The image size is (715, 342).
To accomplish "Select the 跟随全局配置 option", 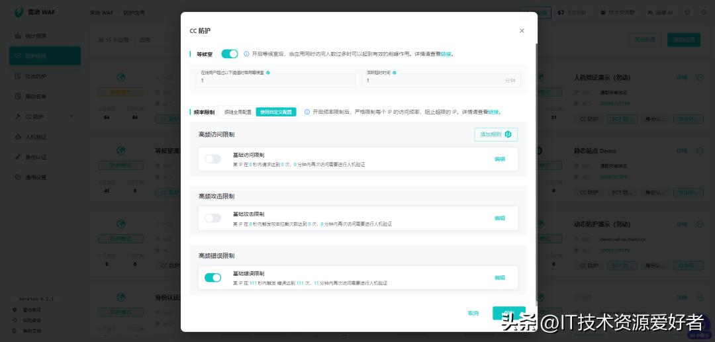I will tap(238, 112).
